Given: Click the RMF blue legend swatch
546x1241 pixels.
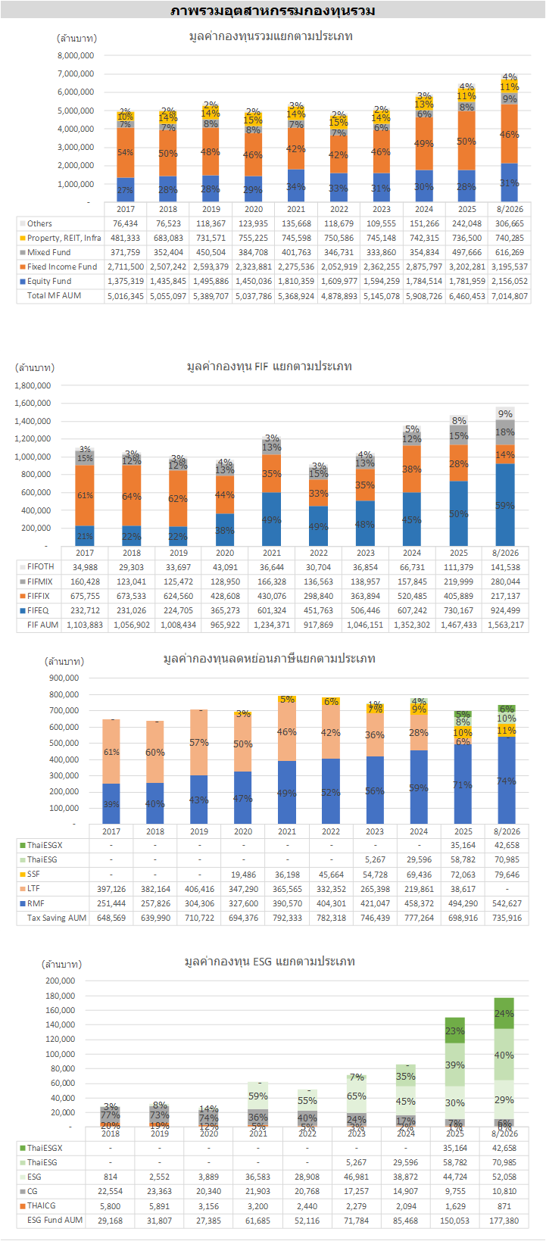Looking at the screenshot, I should (22, 904).
